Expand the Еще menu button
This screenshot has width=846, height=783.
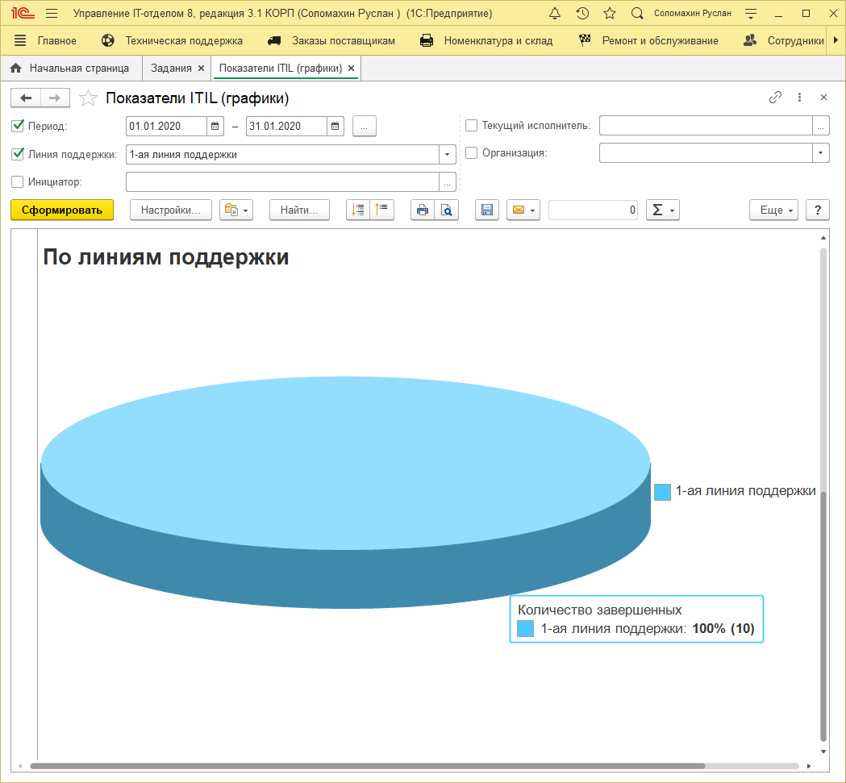pyautogui.click(x=773, y=210)
